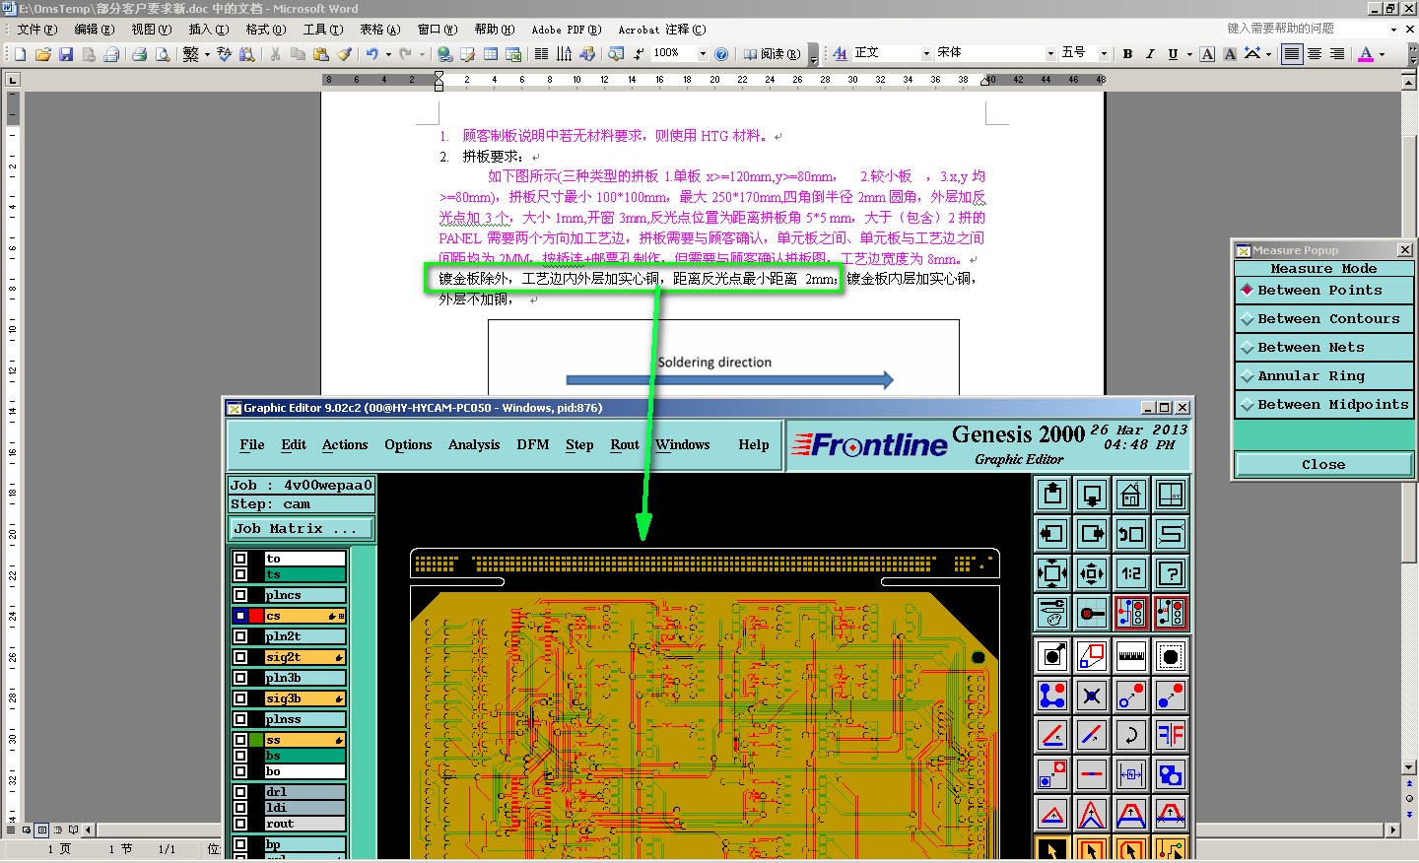Click Word's Print icon

[x=140, y=54]
